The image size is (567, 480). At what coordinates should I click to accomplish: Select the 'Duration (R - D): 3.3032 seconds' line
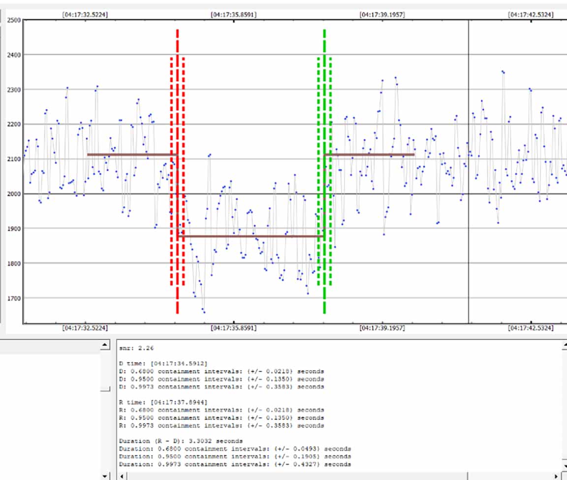tap(181, 441)
